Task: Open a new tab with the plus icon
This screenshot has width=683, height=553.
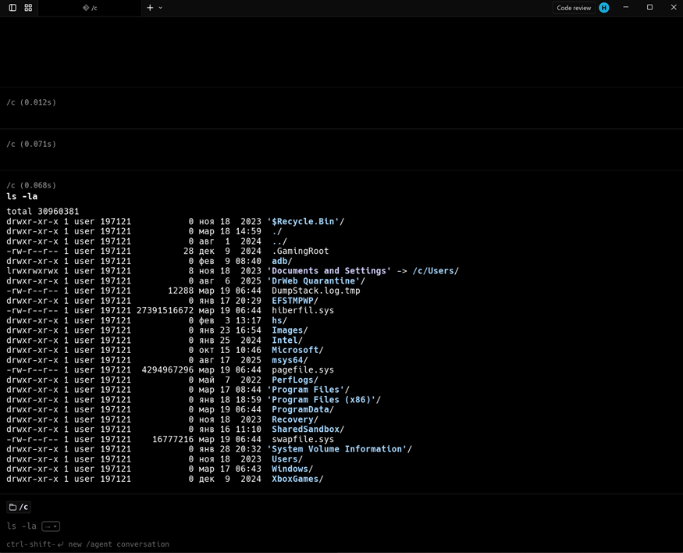Action: 150,8
